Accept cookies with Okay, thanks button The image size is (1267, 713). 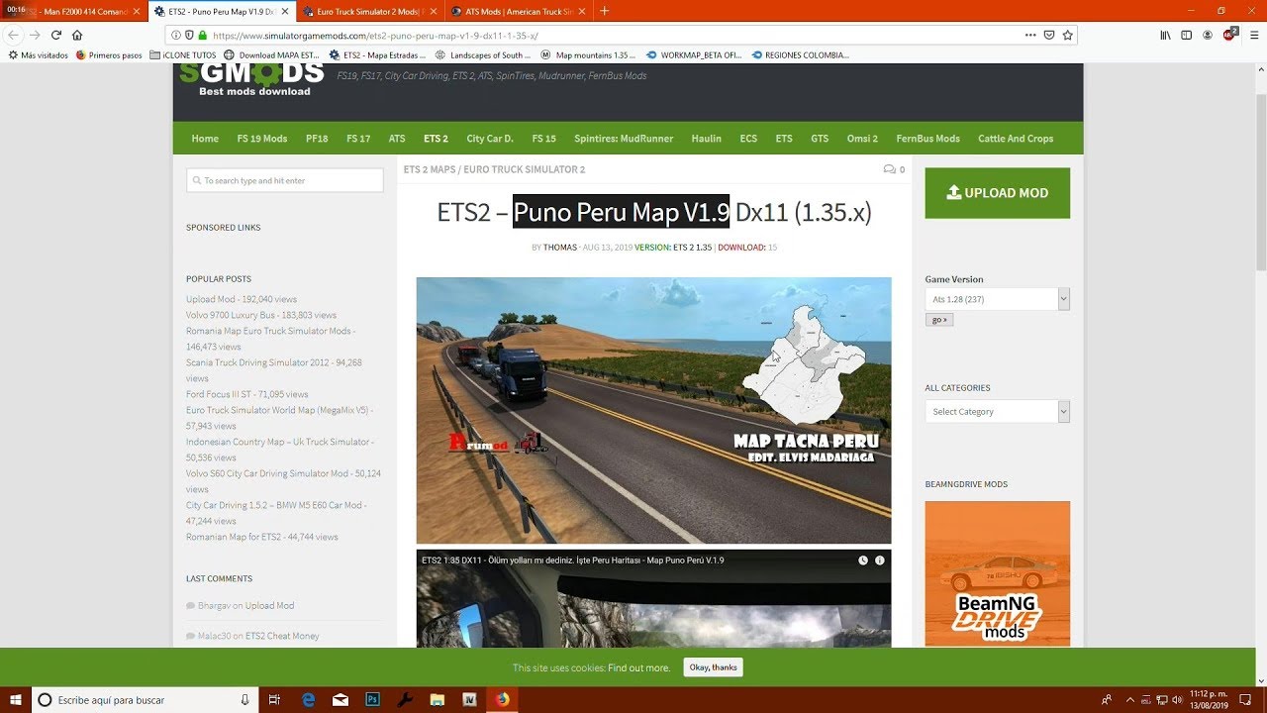coord(713,667)
